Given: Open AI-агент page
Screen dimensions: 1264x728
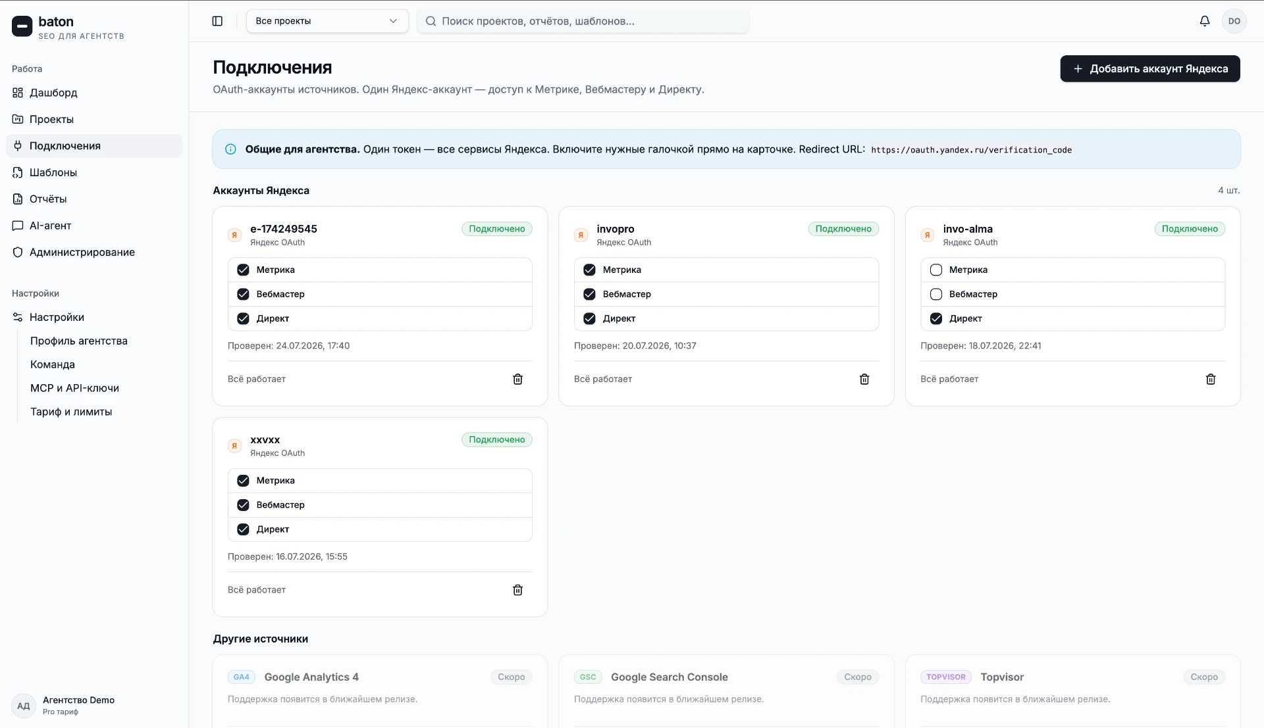Looking at the screenshot, I should (x=94, y=226).
